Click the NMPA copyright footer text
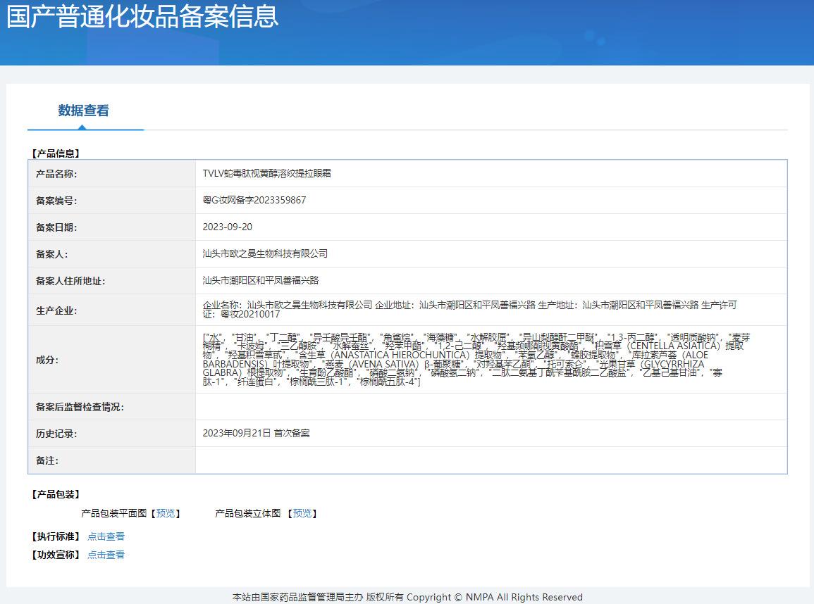The height and width of the screenshot is (604, 814). click(x=407, y=597)
